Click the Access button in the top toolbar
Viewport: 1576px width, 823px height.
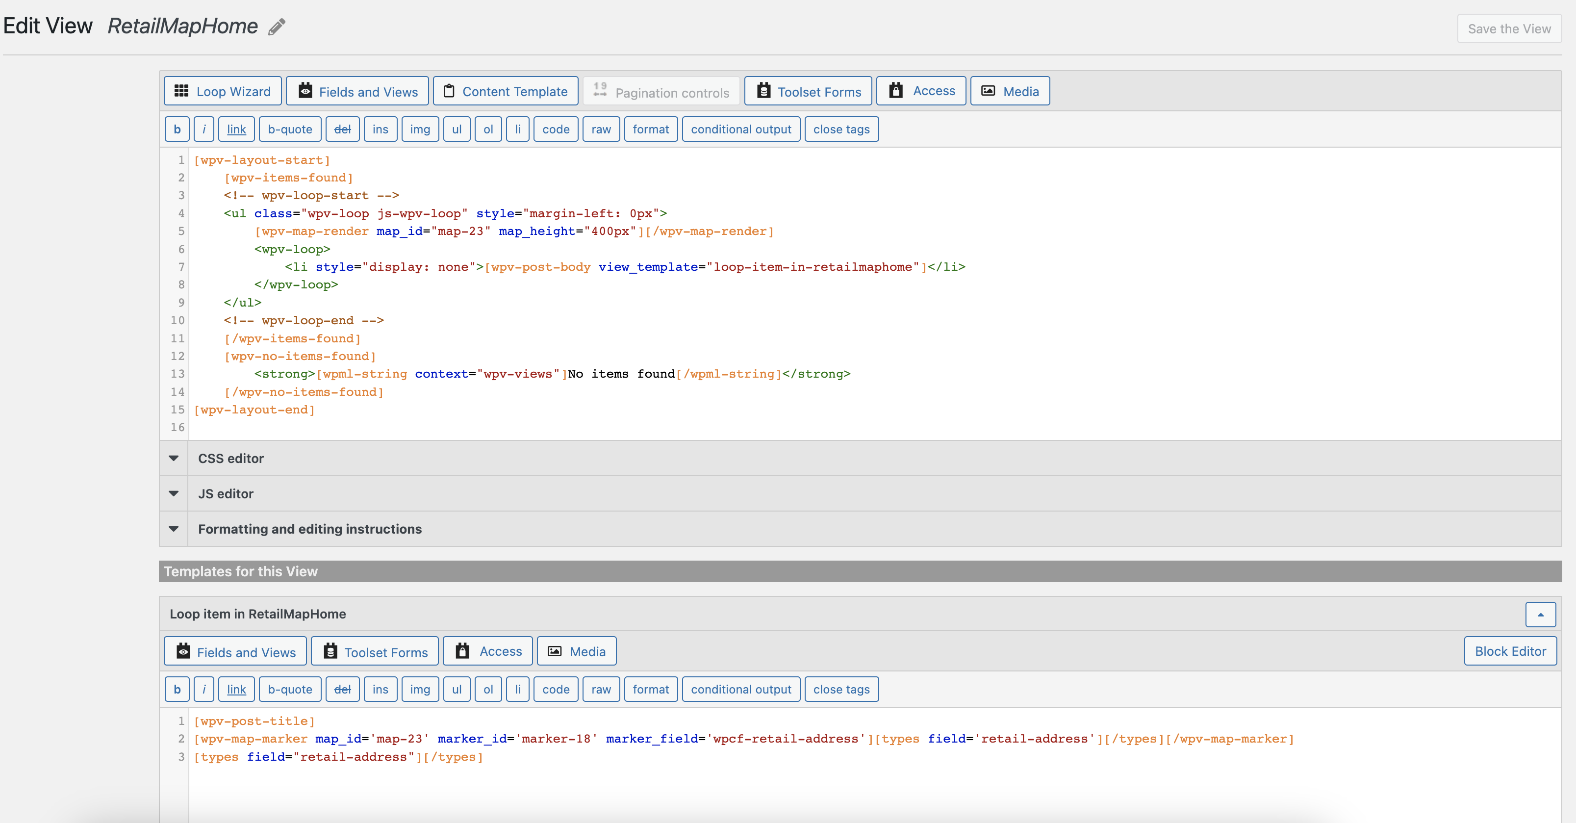pyautogui.click(x=921, y=91)
